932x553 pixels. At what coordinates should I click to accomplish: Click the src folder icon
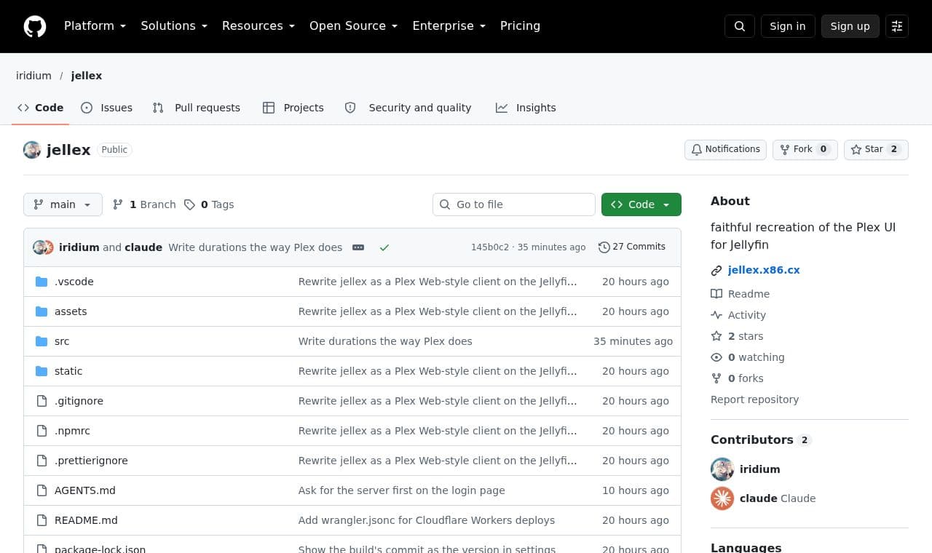(x=42, y=341)
